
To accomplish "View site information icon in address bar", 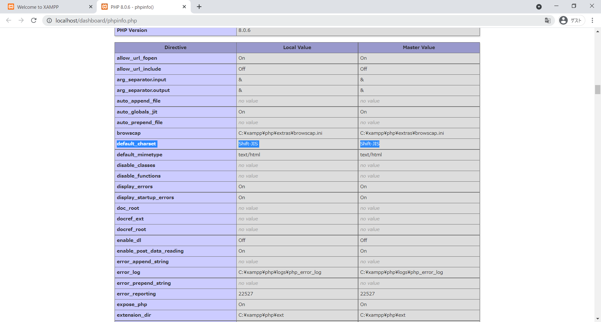I will coord(49,21).
